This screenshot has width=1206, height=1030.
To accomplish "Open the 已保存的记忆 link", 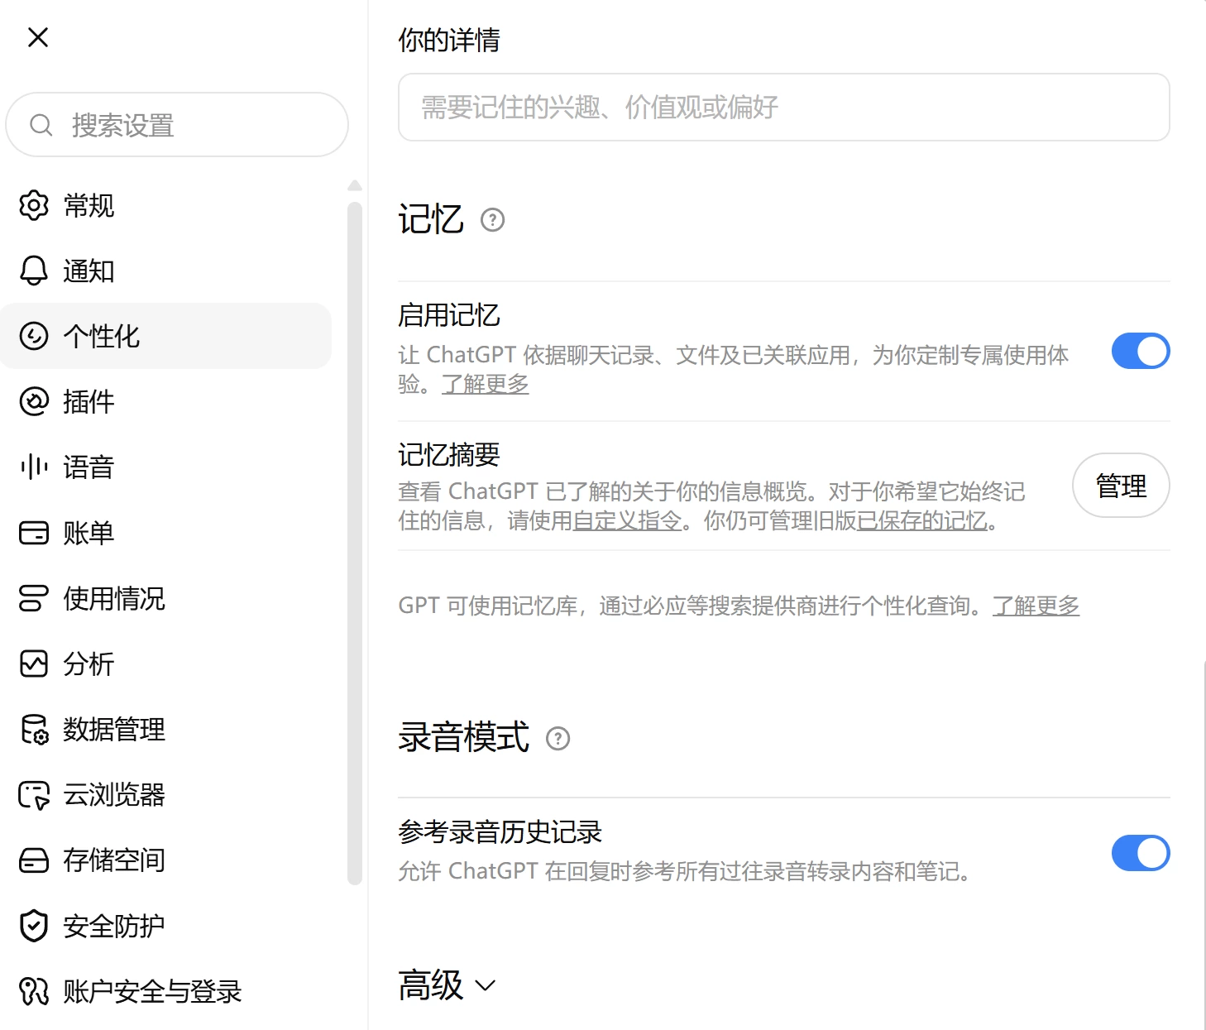I will pos(922,520).
